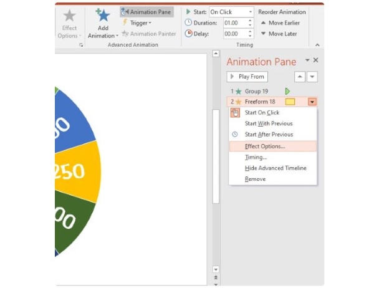Choose Start With Previous from menu
Viewport: 374px width, 288px height.
pos(269,123)
